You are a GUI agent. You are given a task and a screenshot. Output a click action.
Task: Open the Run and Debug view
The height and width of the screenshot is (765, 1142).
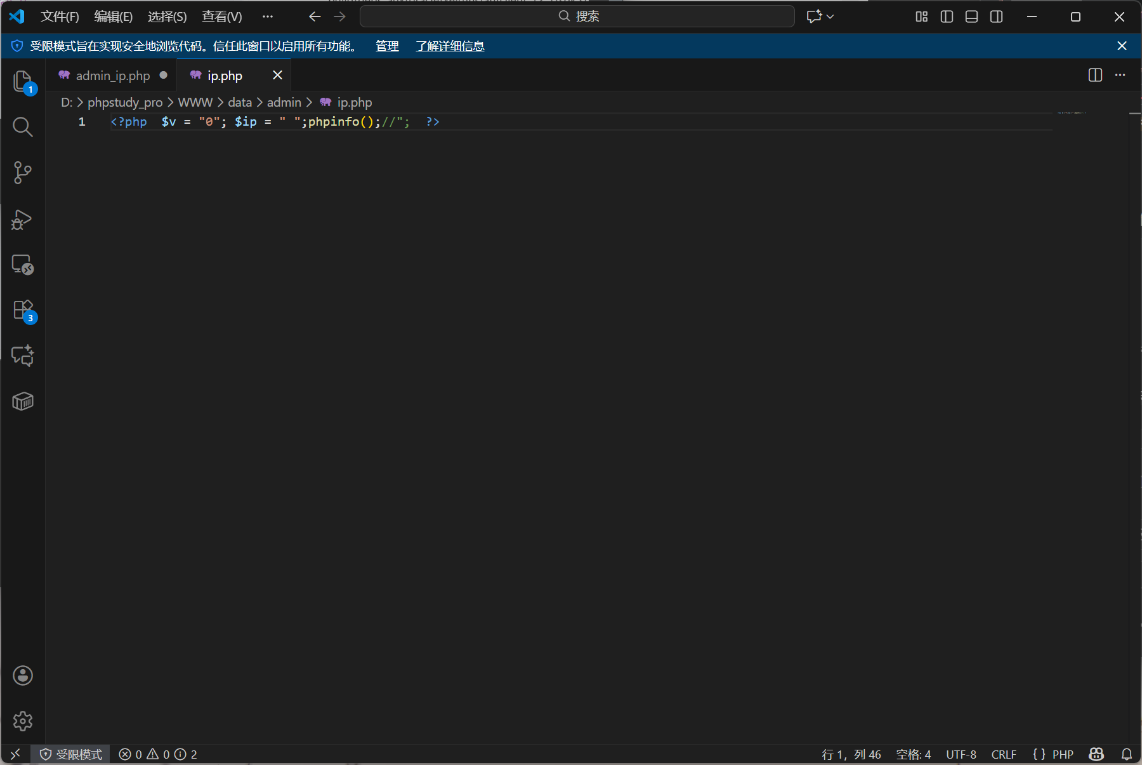tap(22, 220)
